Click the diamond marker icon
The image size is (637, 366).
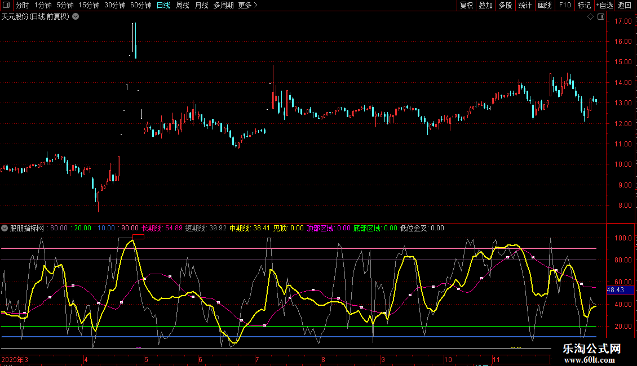(590, 17)
